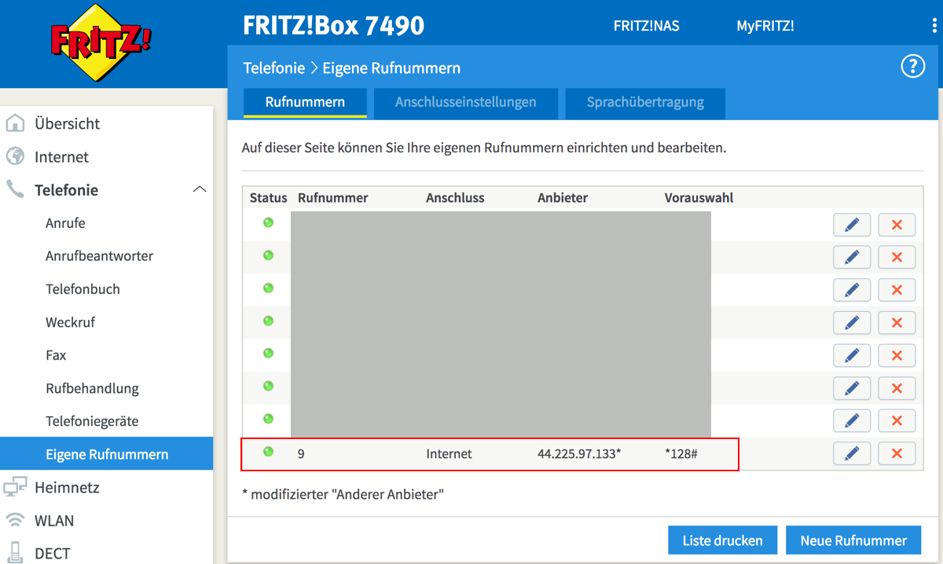Click the Internet globe icon
Screen dimensions: 943x564
point(15,156)
